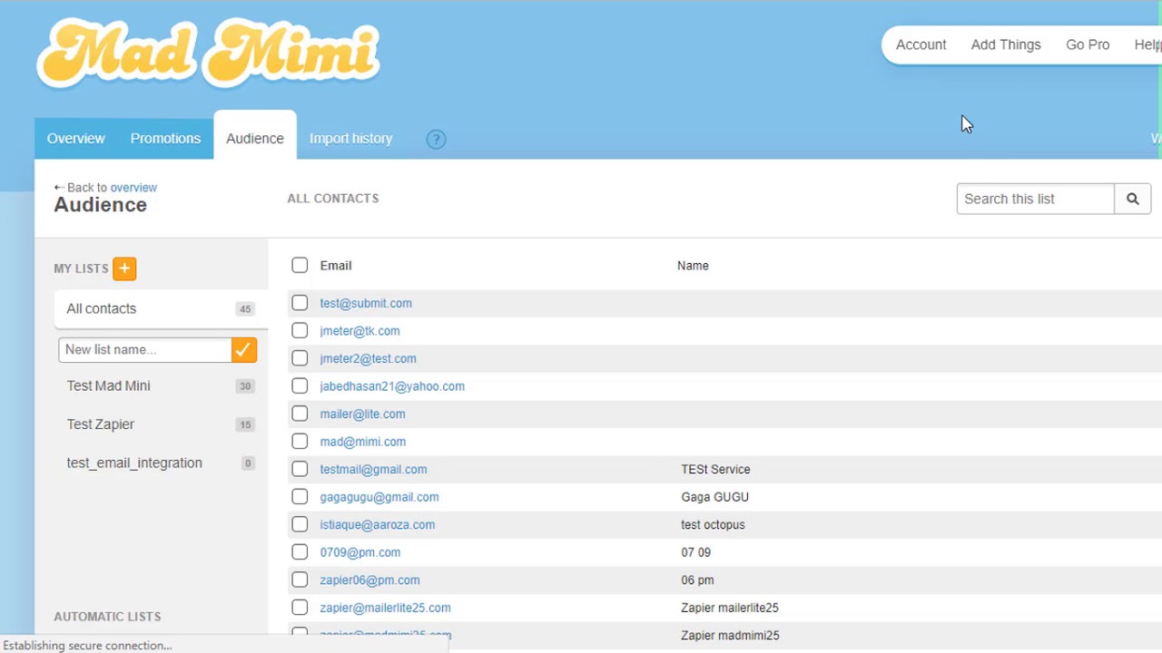Click the Mad Mimi logo
This screenshot has height=653, width=1162.
coord(208,54)
